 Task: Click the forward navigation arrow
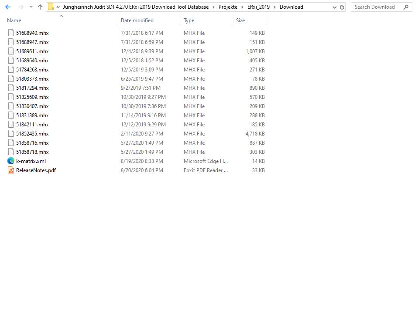point(21,7)
